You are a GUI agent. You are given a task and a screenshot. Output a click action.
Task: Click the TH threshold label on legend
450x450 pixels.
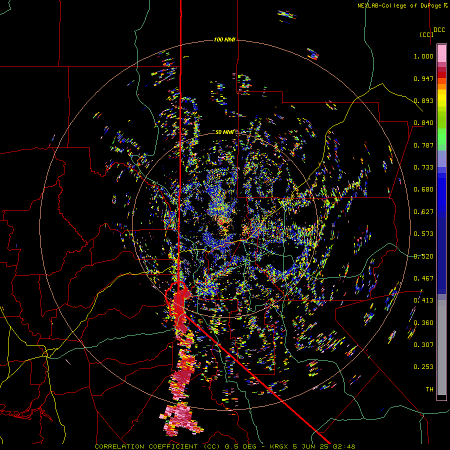429,389
